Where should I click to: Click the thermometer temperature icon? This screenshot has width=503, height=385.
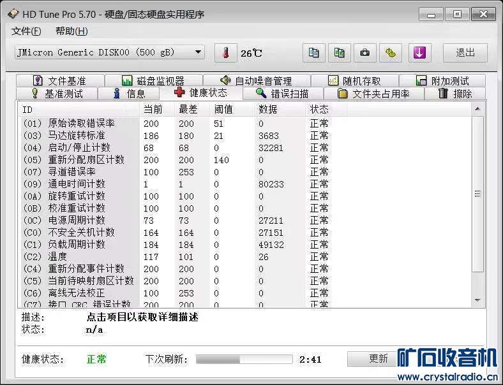[226, 53]
